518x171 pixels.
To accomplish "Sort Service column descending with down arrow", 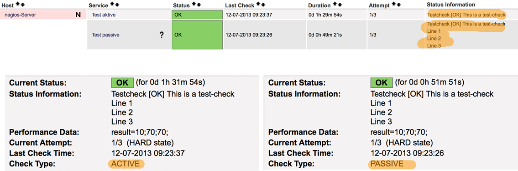I will 117,5.
